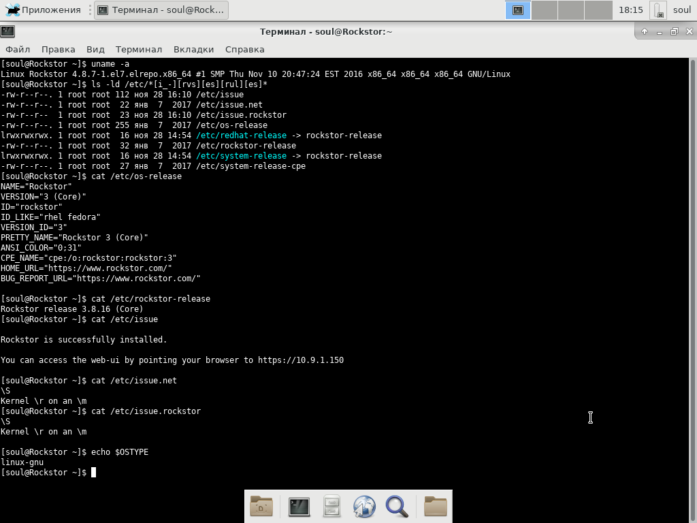697x523 pixels.
Task: Click cyan /etc/redhat-release symlink text
Action: pyautogui.click(x=242, y=136)
